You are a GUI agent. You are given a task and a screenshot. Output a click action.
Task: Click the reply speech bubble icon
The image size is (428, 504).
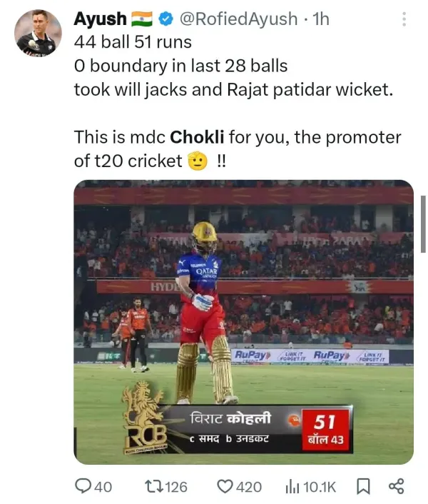coord(83,486)
